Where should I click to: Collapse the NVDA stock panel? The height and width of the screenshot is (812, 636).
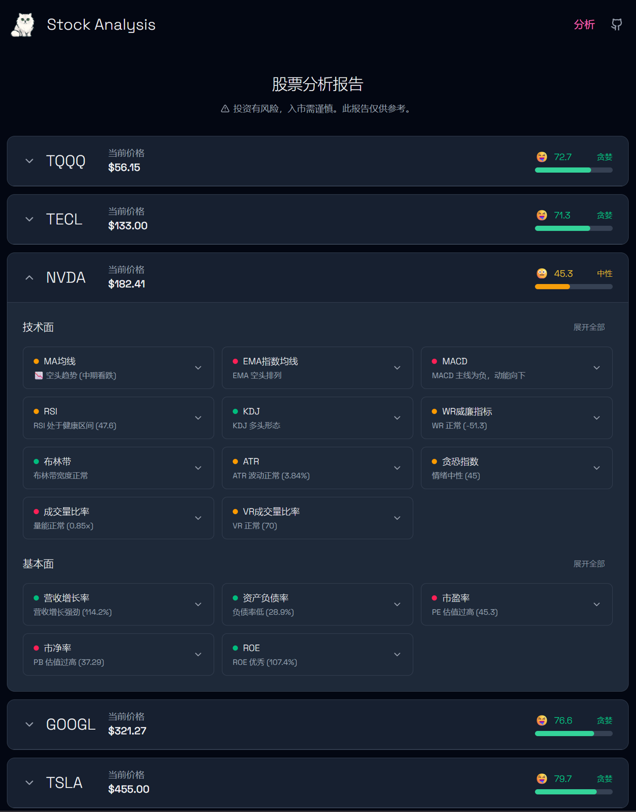coord(30,278)
